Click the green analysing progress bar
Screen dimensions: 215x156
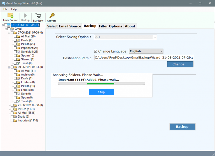pyautogui.click(x=101, y=84)
